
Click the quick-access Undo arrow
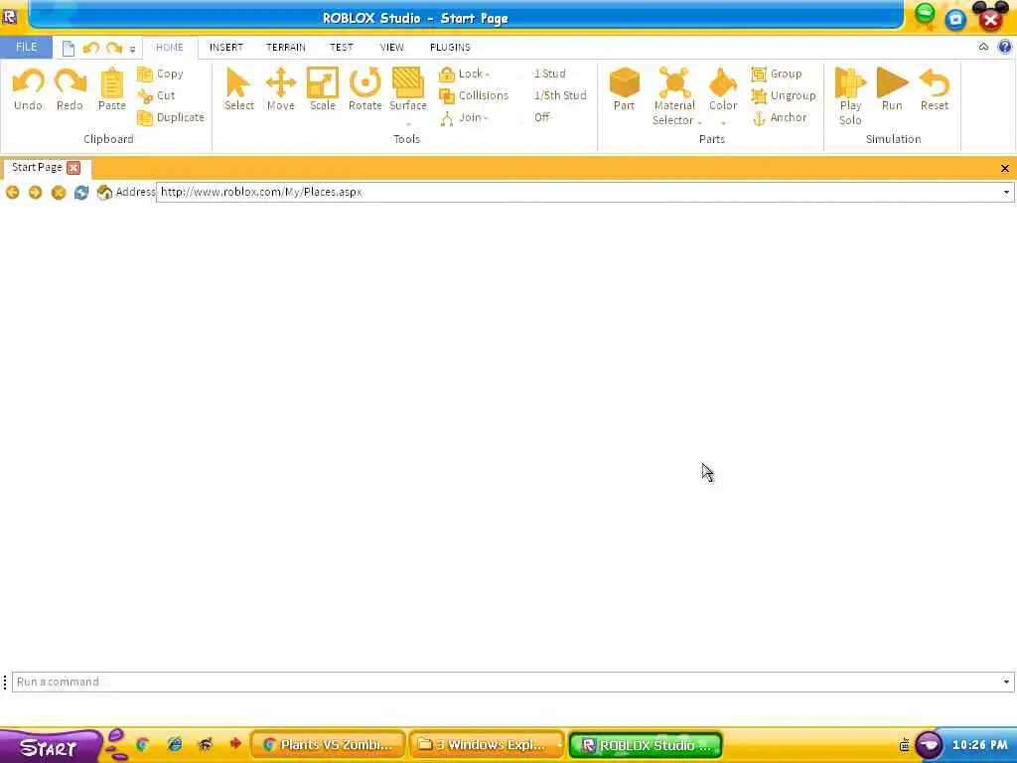[90, 48]
